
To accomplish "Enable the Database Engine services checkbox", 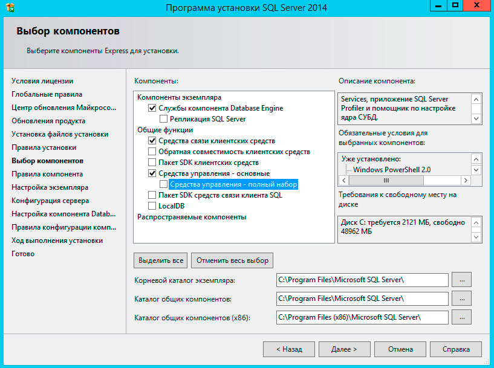I will (x=152, y=108).
